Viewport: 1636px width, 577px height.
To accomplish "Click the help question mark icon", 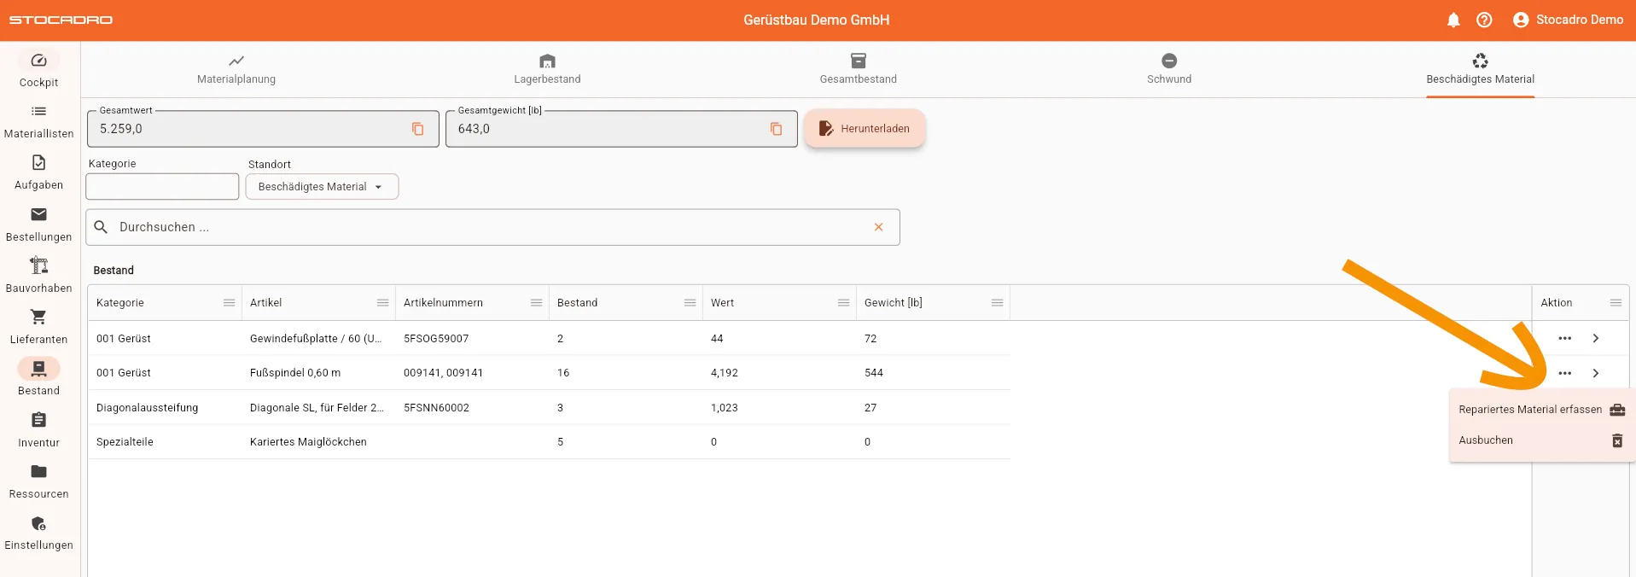I will coord(1484,20).
